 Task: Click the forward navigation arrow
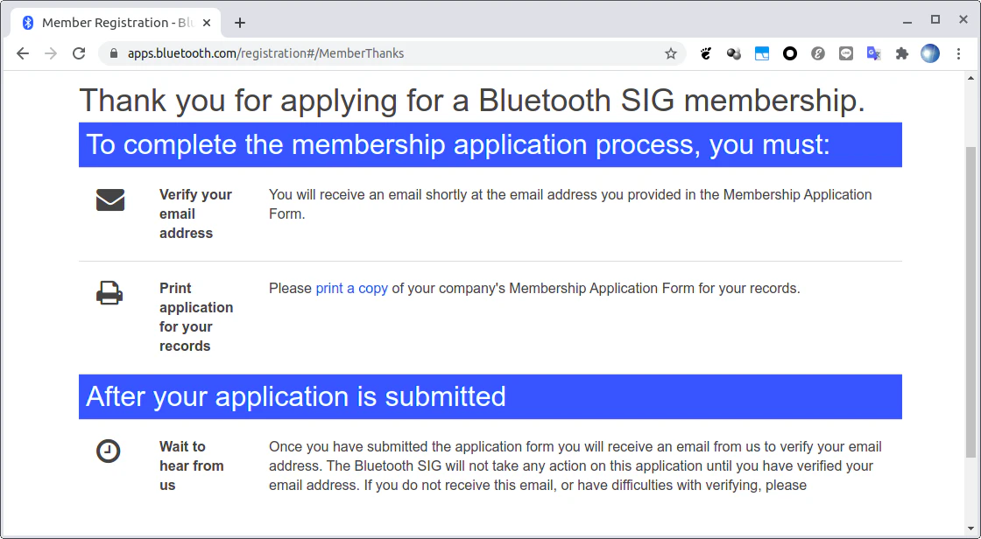pos(51,53)
